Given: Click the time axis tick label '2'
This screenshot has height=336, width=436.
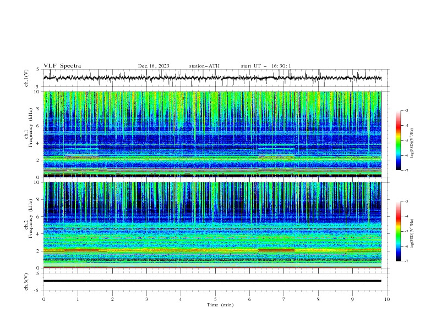Looking at the screenshot, I should 112,299.
